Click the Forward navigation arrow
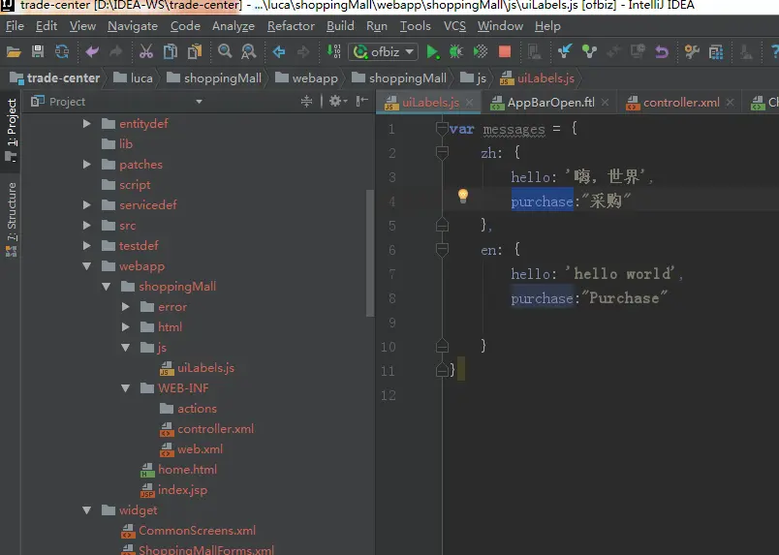 coord(303,51)
